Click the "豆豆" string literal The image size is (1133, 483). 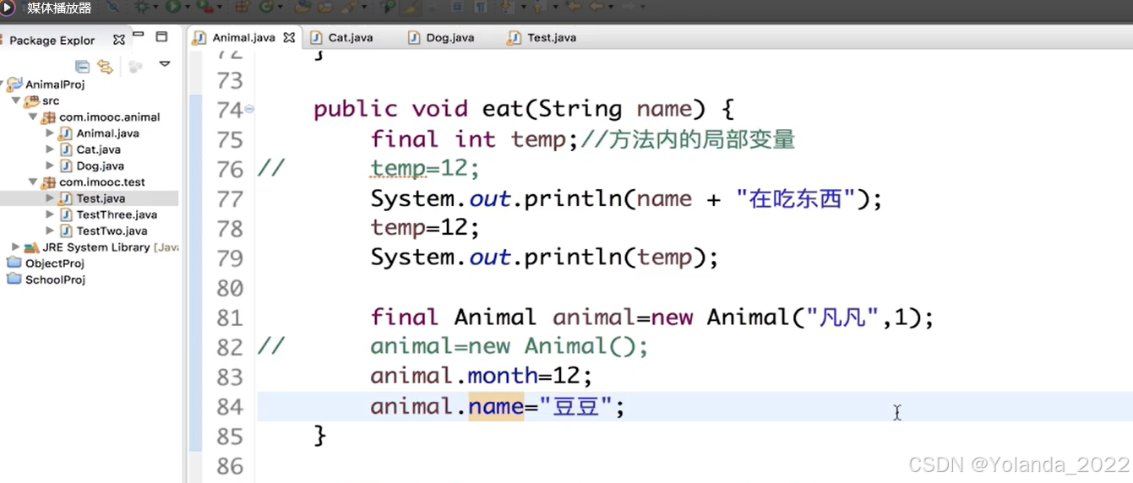pos(575,407)
